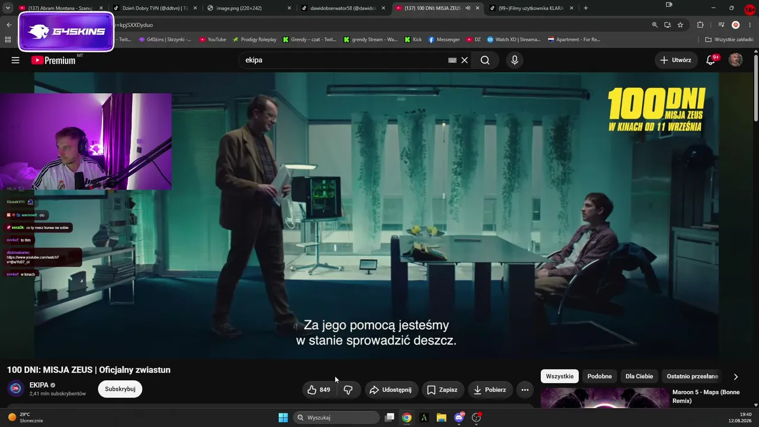759x427 pixels.
Task: Select the 'Ostatnio przesłane' filter chip
Action: point(692,377)
